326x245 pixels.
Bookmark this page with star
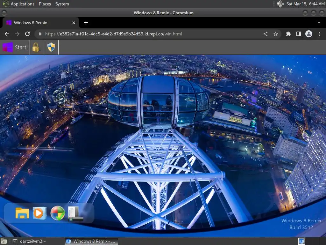pos(276,34)
